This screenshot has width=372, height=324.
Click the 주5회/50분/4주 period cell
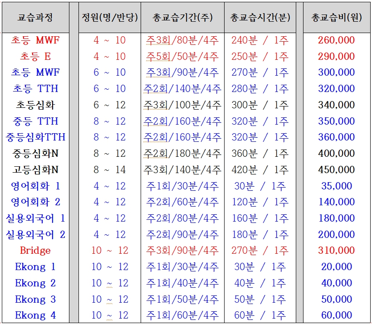pyautogui.click(x=182, y=57)
